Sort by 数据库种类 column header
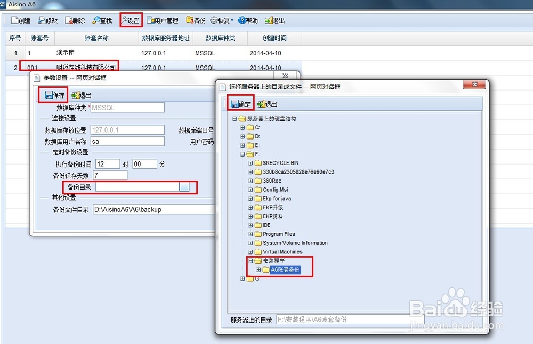533x344 pixels. (x=220, y=38)
